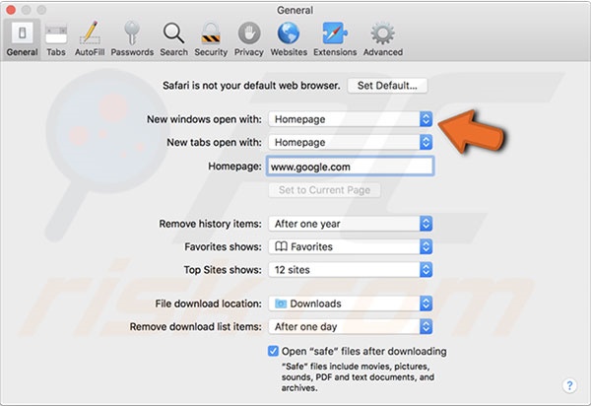
Task: Open the Tabs preferences pane
Action: pyautogui.click(x=56, y=38)
